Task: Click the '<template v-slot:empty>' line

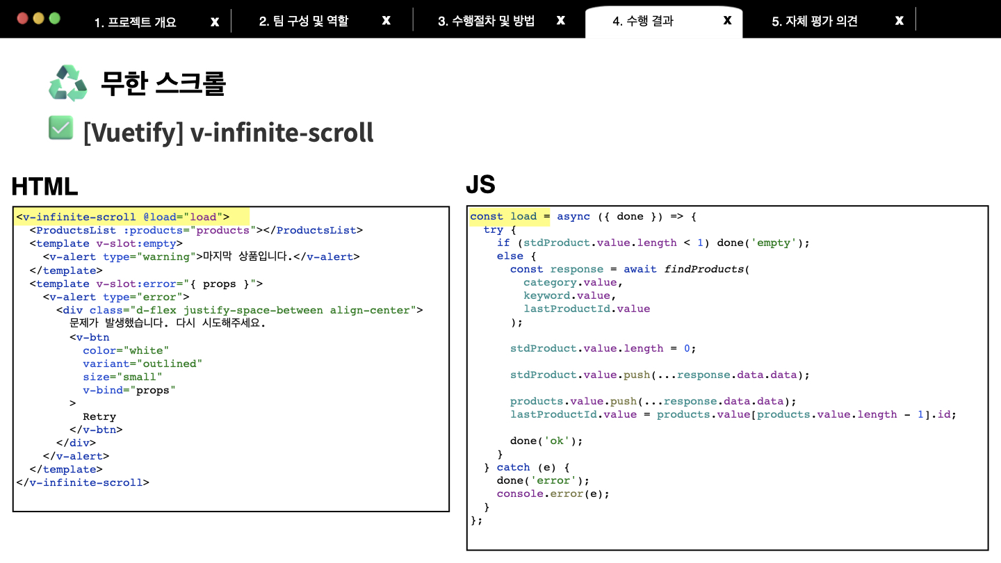Action: pos(106,243)
